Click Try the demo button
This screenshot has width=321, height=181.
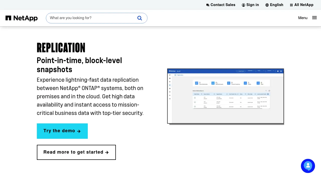[62, 131]
